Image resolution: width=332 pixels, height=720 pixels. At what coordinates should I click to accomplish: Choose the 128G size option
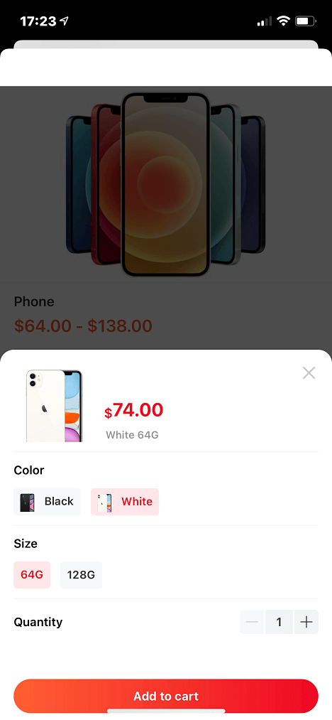[81, 575]
